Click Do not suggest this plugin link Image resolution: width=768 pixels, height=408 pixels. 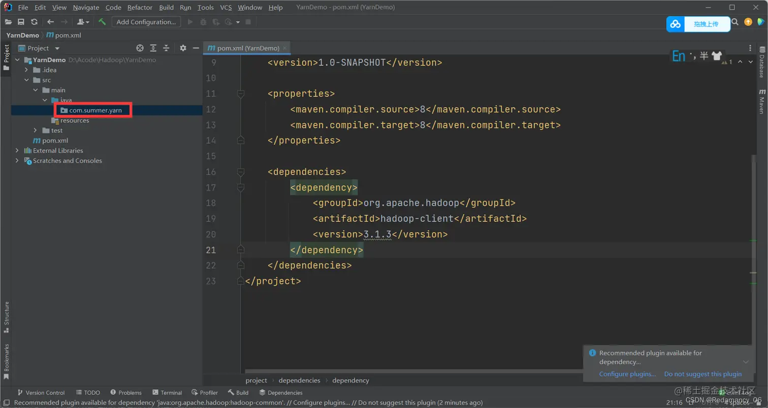point(703,374)
